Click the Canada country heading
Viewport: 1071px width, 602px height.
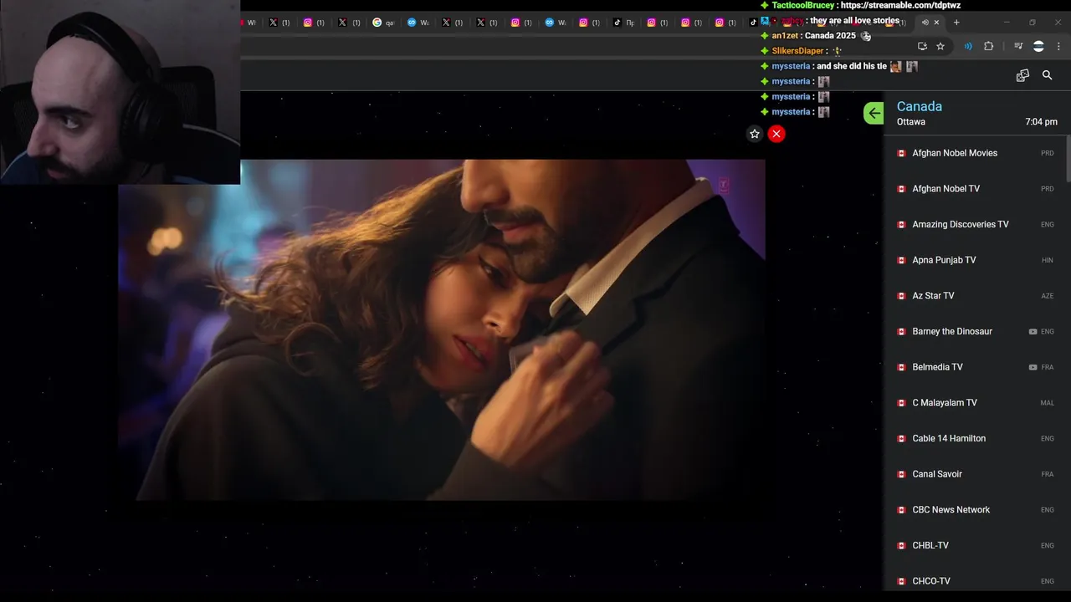pyautogui.click(x=920, y=106)
